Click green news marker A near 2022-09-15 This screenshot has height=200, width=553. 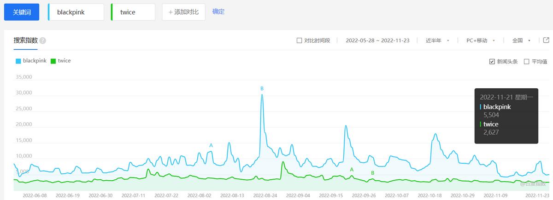point(352,170)
